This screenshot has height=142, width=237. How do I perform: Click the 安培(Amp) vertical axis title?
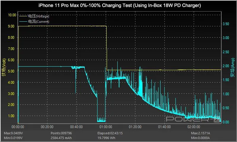coord(233,67)
